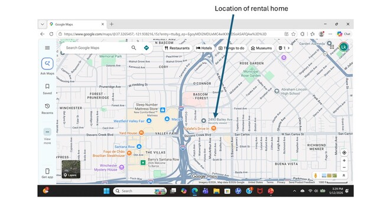The height and width of the screenshot is (216, 384).
Task: Open browser Settings and more ellipsis
Action: 330,34
